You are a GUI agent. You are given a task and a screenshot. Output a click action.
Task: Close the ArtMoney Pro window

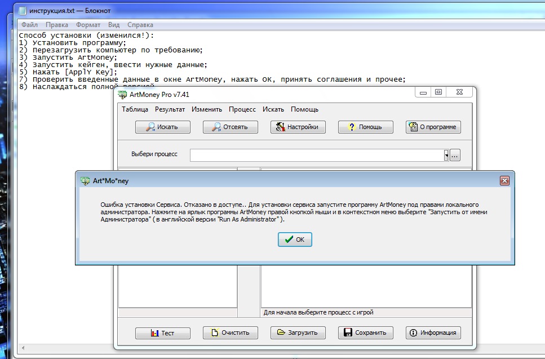[x=459, y=92]
